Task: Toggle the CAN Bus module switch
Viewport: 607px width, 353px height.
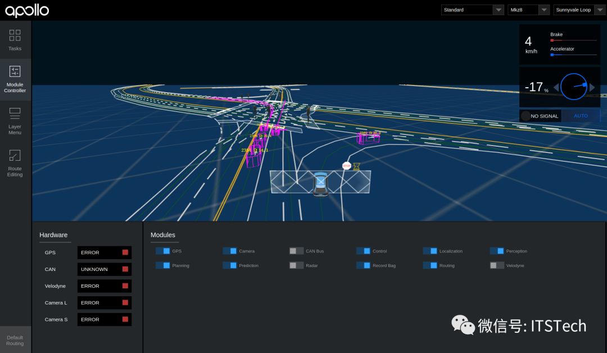Action: coord(296,251)
